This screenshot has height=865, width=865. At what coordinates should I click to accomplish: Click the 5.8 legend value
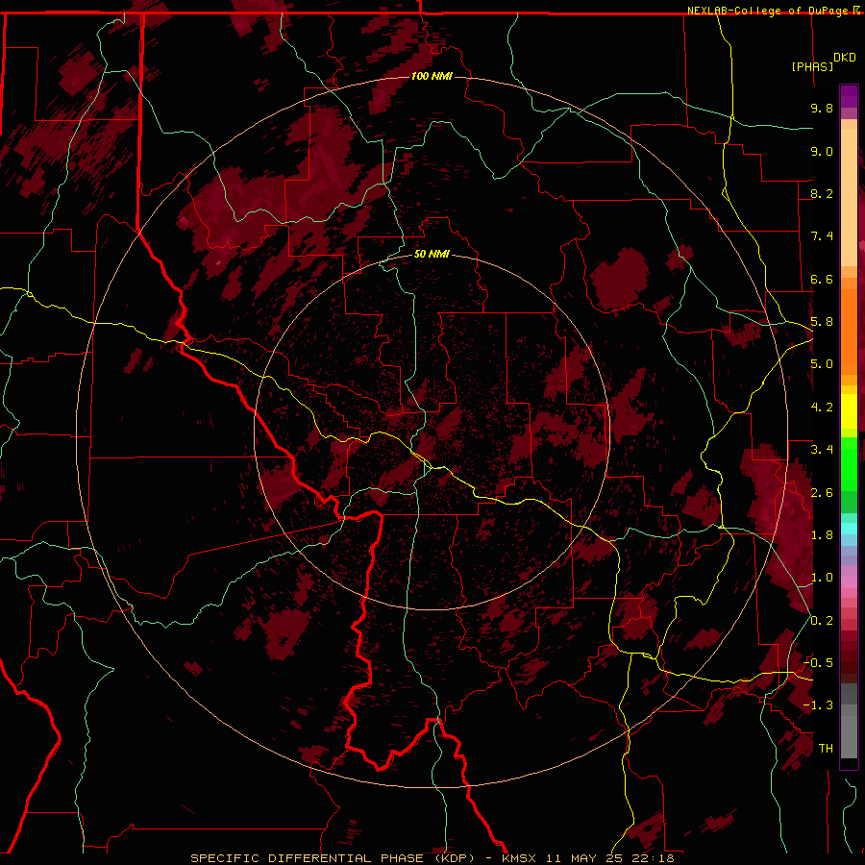point(822,322)
